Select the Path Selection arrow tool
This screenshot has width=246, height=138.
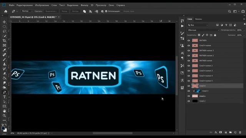[x=4, y=102]
